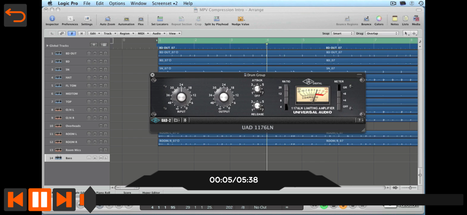The height and width of the screenshot is (215, 467).
Task: Open the local MIDI menu
Action: click(143, 34)
